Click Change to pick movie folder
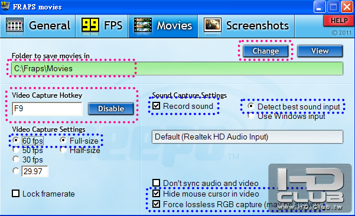355x216 pixels. [x=266, y=51]
